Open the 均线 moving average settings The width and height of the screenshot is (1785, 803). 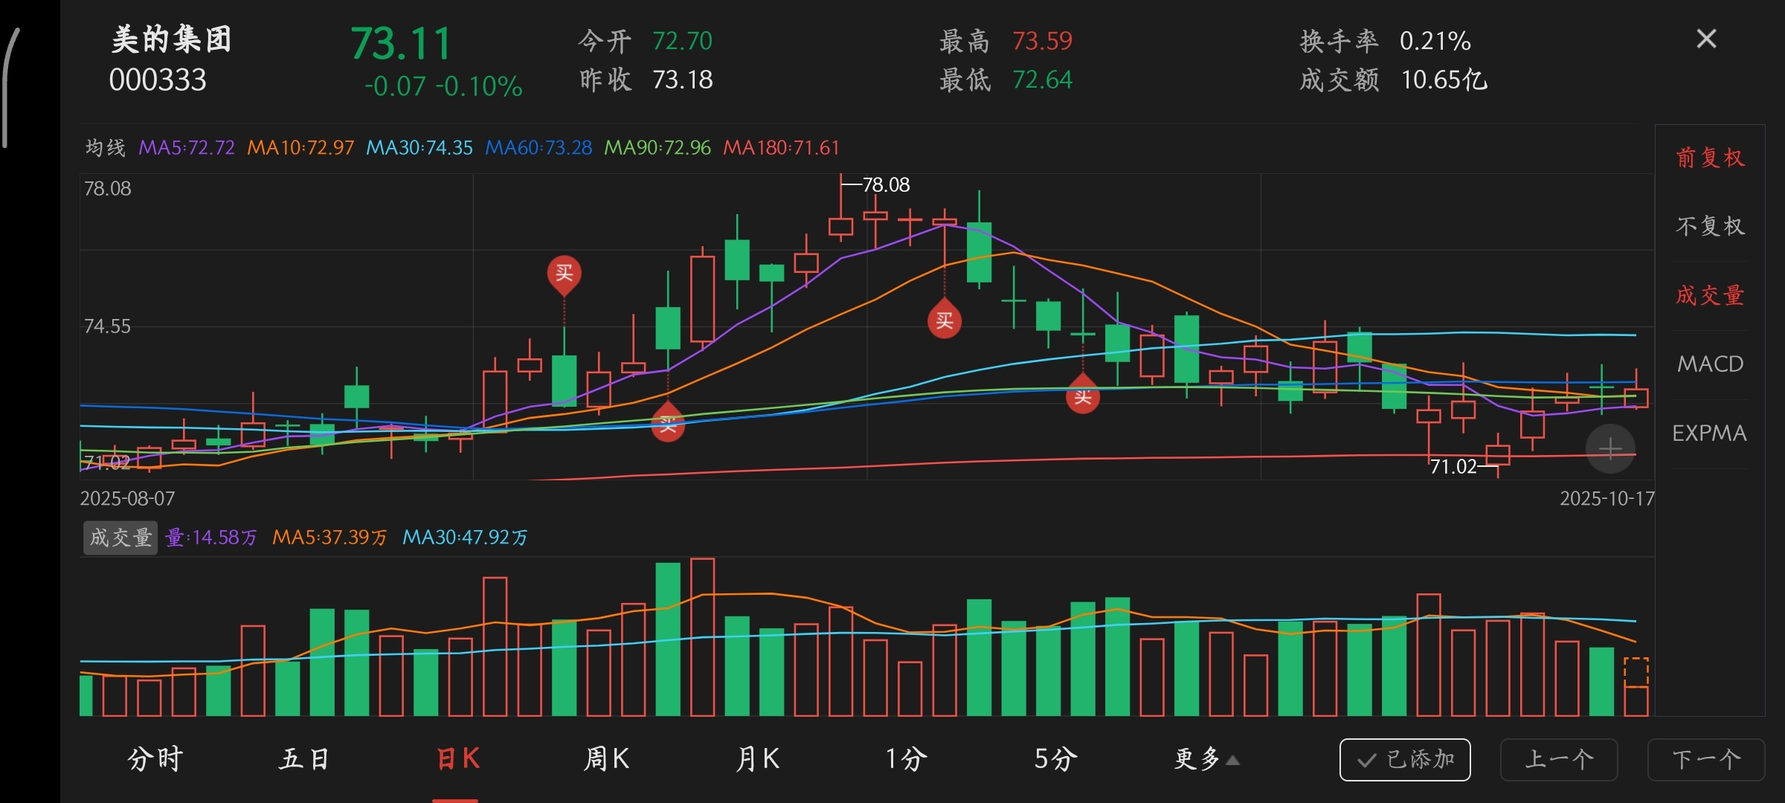click(x=105, y=147)
